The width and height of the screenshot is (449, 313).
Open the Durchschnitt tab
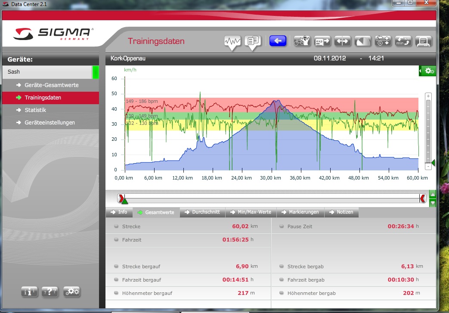tap(202, 212)
